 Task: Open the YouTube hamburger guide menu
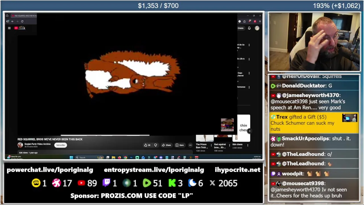coord(9,28)
